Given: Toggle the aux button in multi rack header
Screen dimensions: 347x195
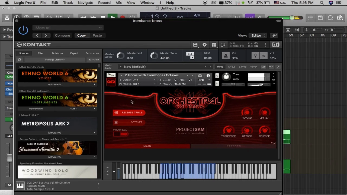Looking at the screenshot, I should point(271,67).
